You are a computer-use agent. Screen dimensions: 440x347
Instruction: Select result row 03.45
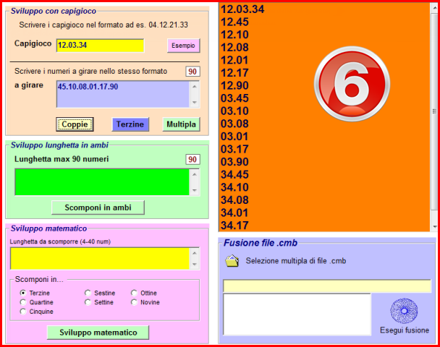point(234,98)
